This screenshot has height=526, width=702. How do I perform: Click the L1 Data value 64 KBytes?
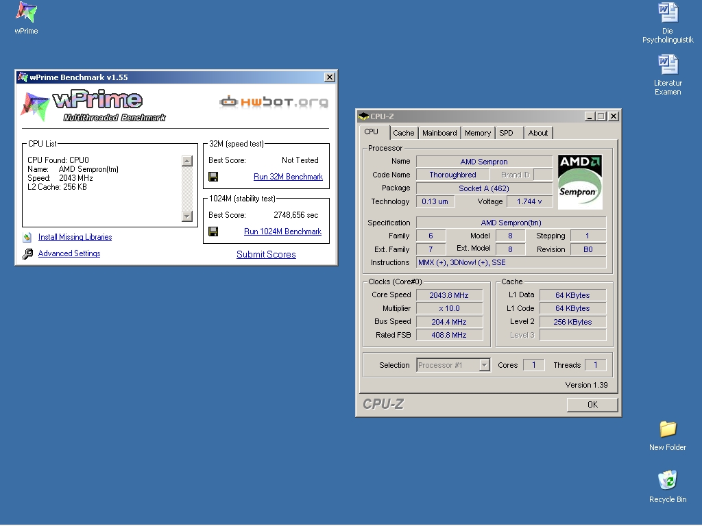[x=572, y=295]
